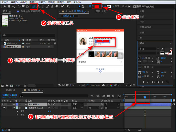Toggle visibility of the mp4 video layer
Viewport: 176px width, 132px height.
click(3, 108)
